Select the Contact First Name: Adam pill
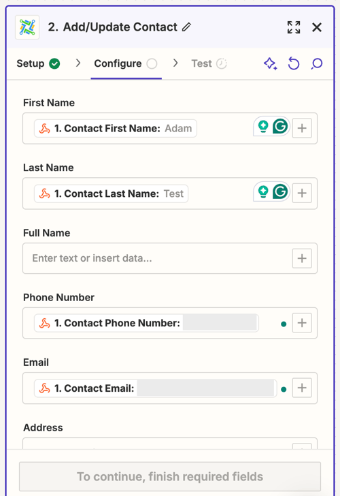 pyautogui.click(x=116, y=128)
